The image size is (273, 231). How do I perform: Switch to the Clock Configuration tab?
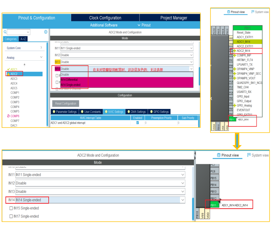[x=105, y=18]
